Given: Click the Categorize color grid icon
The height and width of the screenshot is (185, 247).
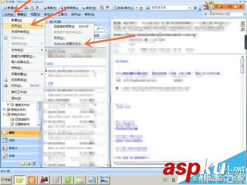Looking at the screenshot, I should click(x=102, y=7).
